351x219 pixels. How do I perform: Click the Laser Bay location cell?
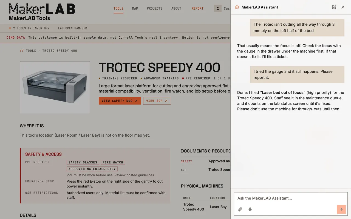tap(218, 207)
